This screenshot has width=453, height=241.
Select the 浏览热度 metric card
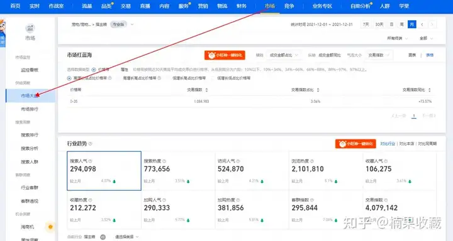(326, 171)
